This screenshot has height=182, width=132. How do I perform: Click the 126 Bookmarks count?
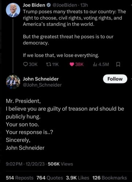click(109, 178)
